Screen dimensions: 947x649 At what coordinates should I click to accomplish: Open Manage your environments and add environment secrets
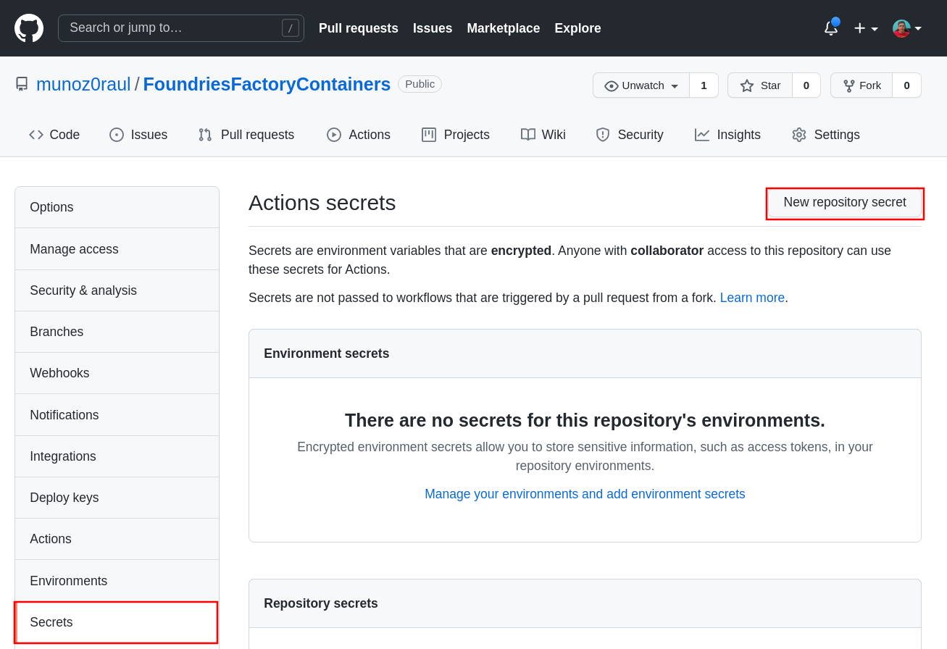coord(585,494)
